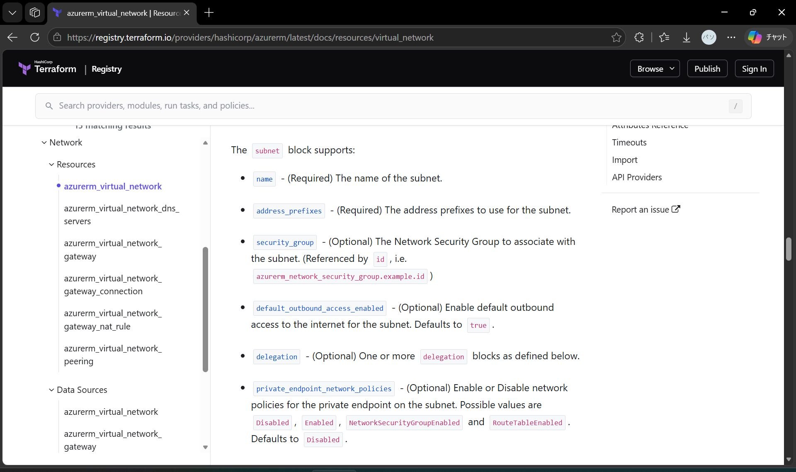796x472 pixels.
Task: Open browser downloads icon
Action: pos(687,37)
